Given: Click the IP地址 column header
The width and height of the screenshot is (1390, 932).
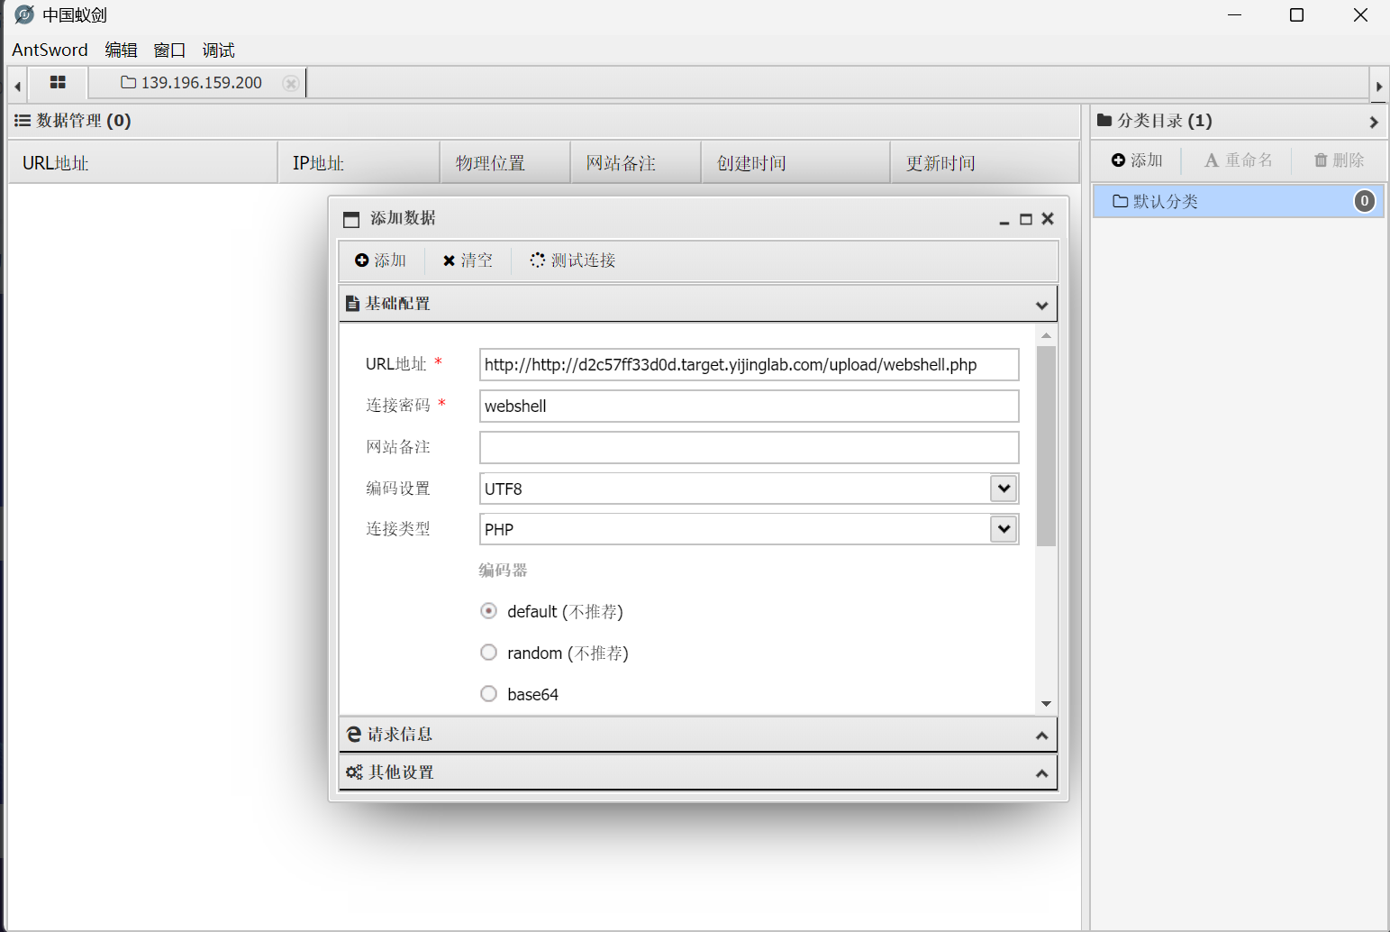Looking at the screenshot, I should coord(359,163).
